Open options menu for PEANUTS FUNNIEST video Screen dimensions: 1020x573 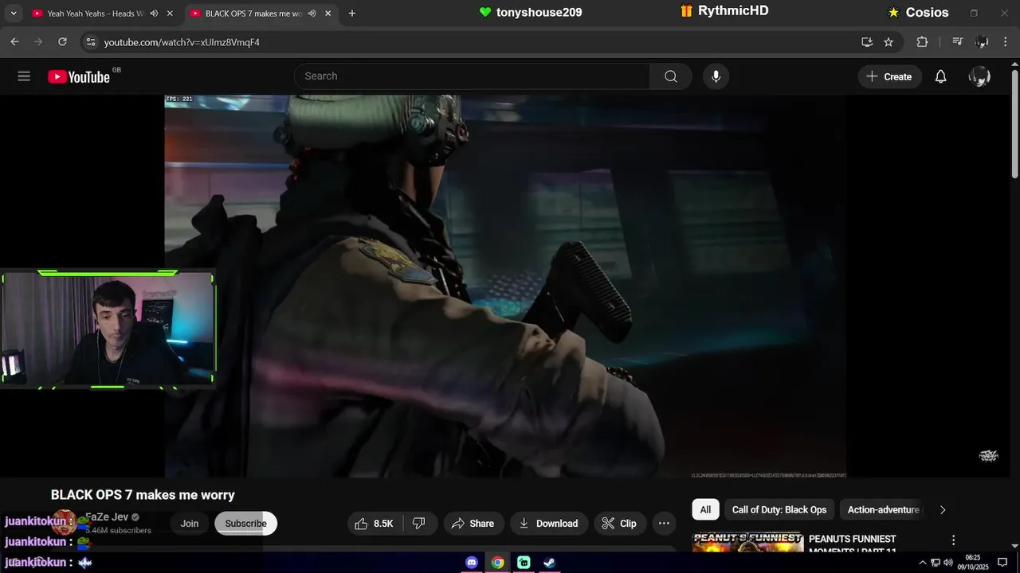tap(953, 540)
